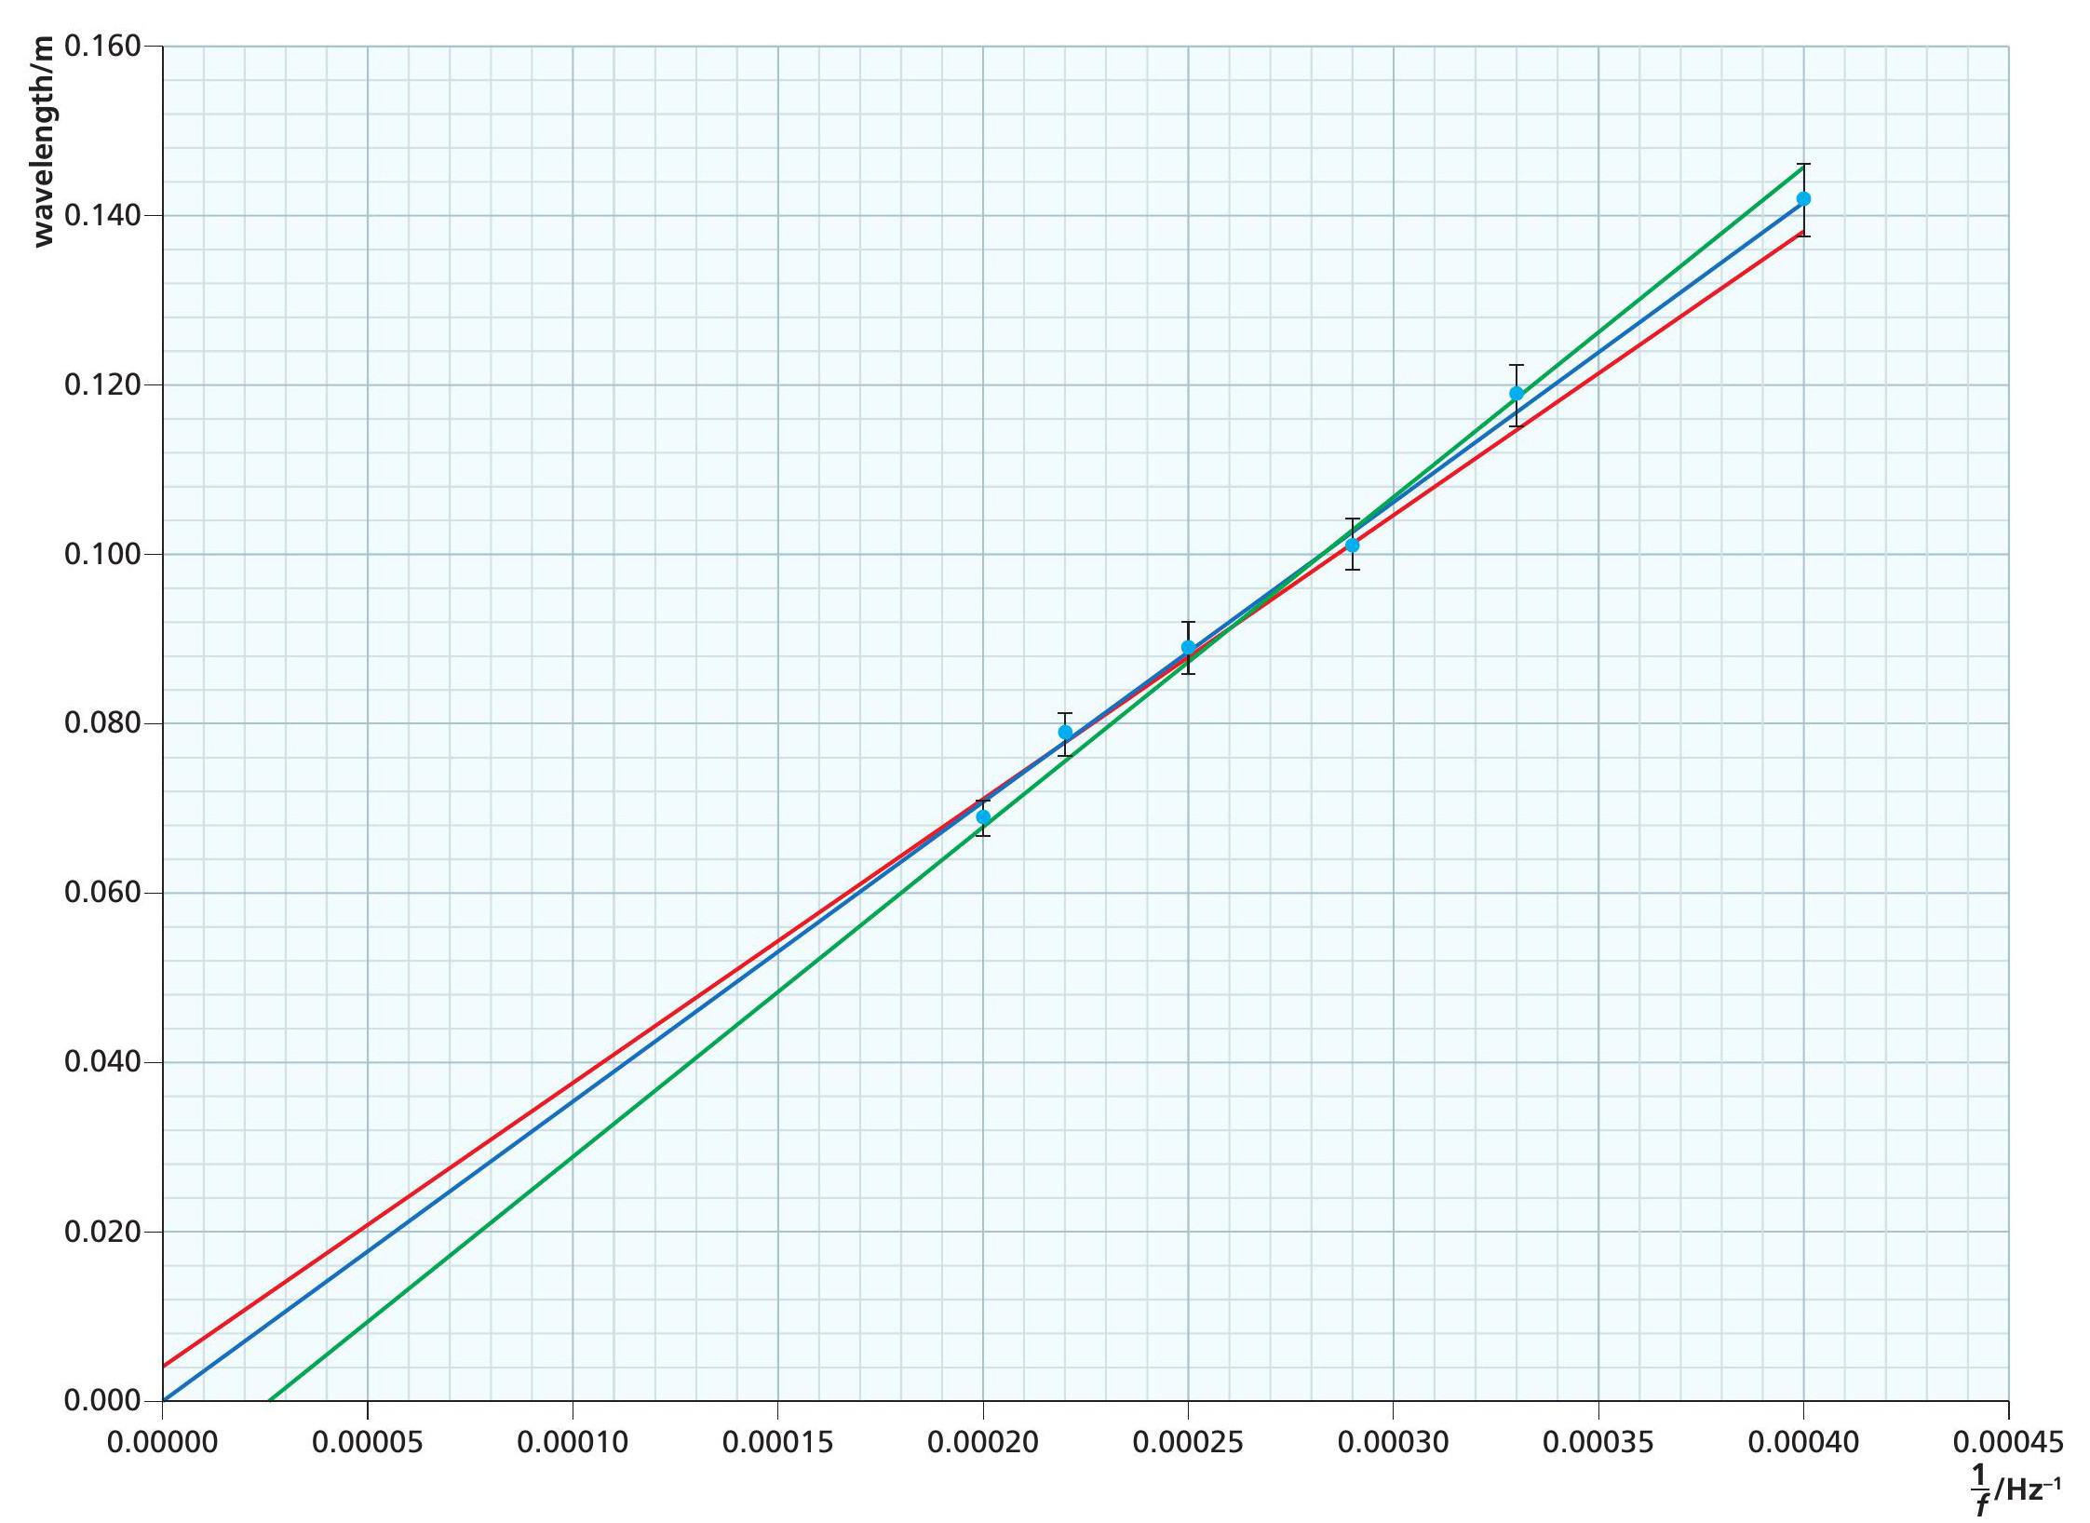
Task: Click the y-axis label 0.100
Action: [x=102, y=554]
